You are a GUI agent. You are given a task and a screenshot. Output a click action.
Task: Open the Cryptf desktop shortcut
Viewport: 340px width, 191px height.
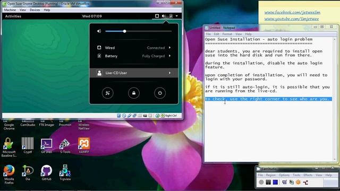pos(28,145)
